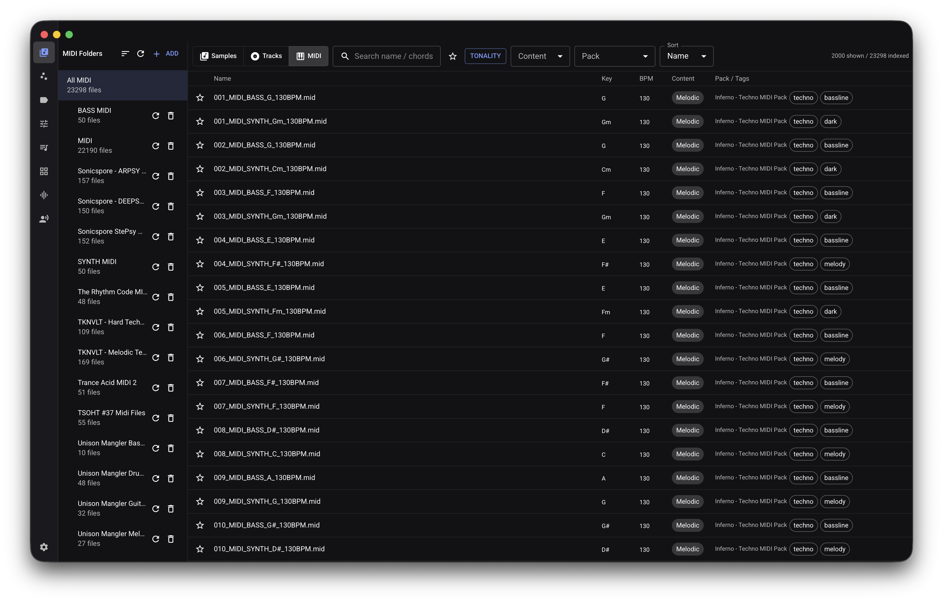
Task: Click the Pack / Tags column header
Action: pos(732,78)
